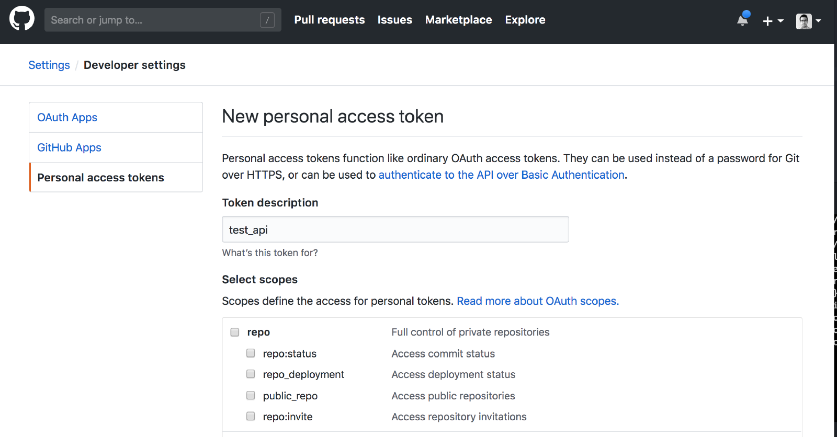Click the slash shortcut key icon
The image size is (837, 437).
click(267, 20)
